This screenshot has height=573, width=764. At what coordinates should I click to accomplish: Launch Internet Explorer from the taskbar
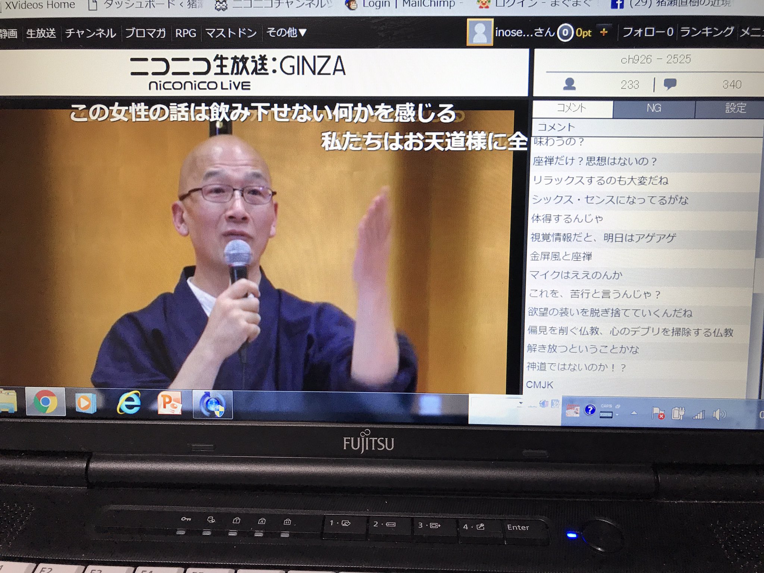pyautogui.click(x=129, y=403)
